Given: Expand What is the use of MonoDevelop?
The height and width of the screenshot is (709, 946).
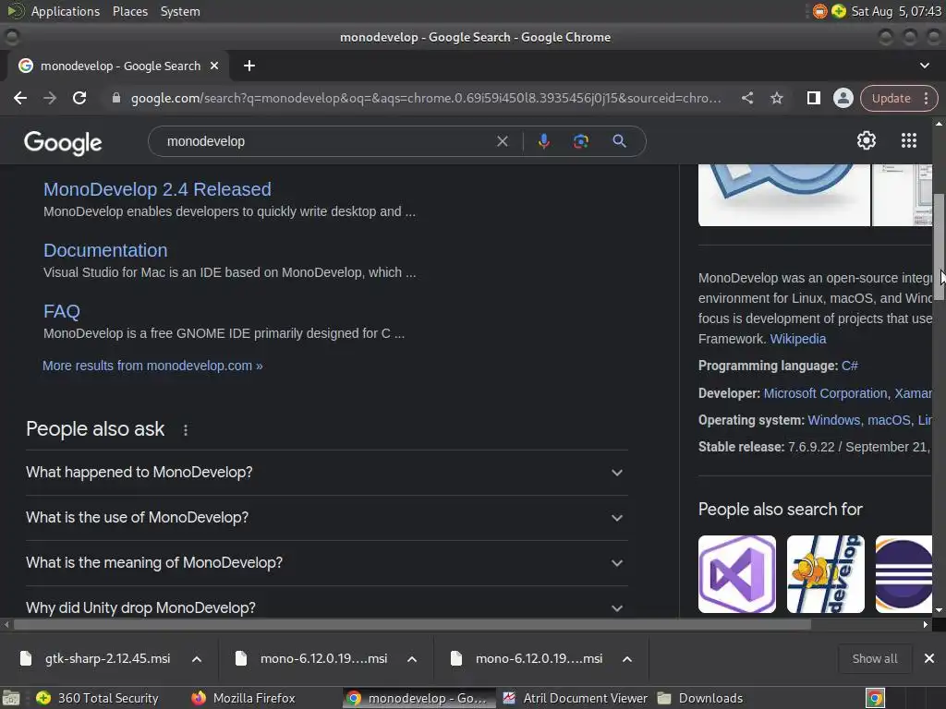Looking at the screenshot, I should pyautogui.click(x=326, y=518).
